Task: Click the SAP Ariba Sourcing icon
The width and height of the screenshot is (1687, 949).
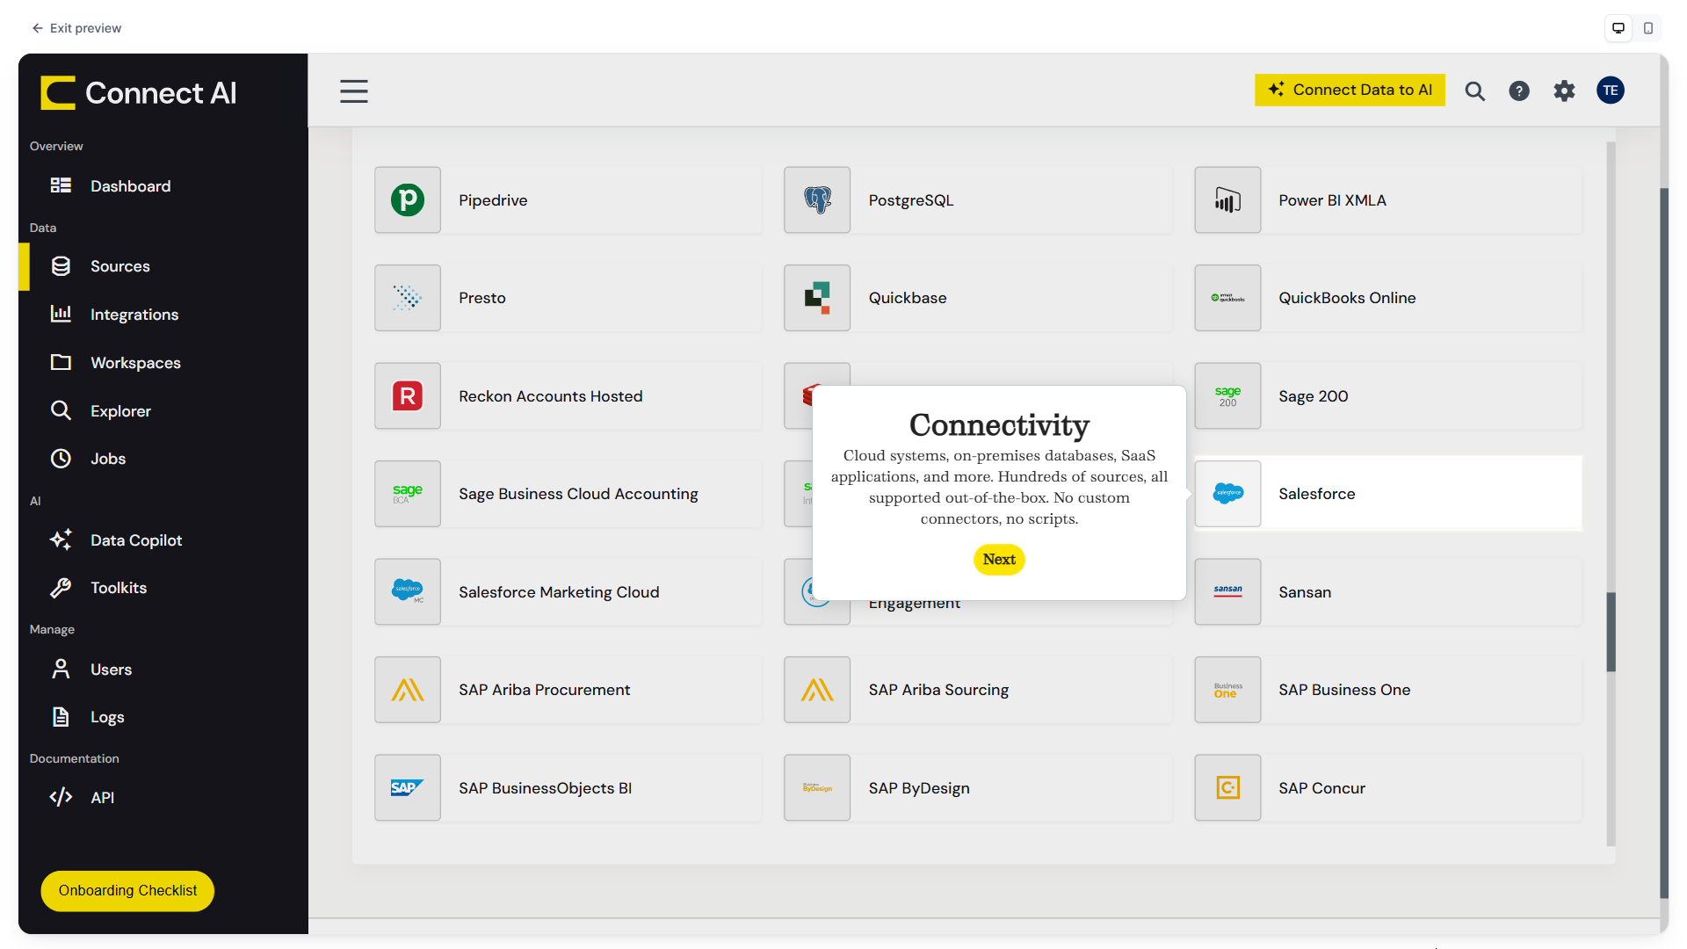Action: 817,690
